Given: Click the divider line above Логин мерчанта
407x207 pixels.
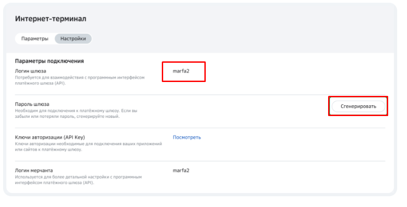Looking at the screenshot, I should pos(199,161).
